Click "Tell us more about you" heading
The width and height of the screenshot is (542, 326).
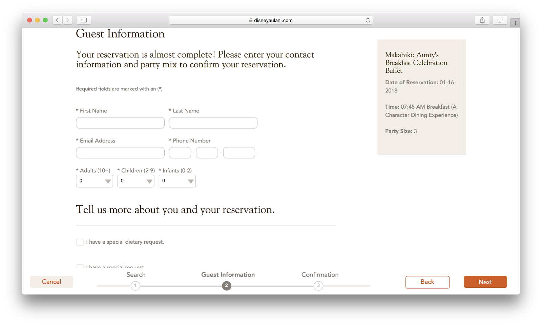(x=175, y=210)
